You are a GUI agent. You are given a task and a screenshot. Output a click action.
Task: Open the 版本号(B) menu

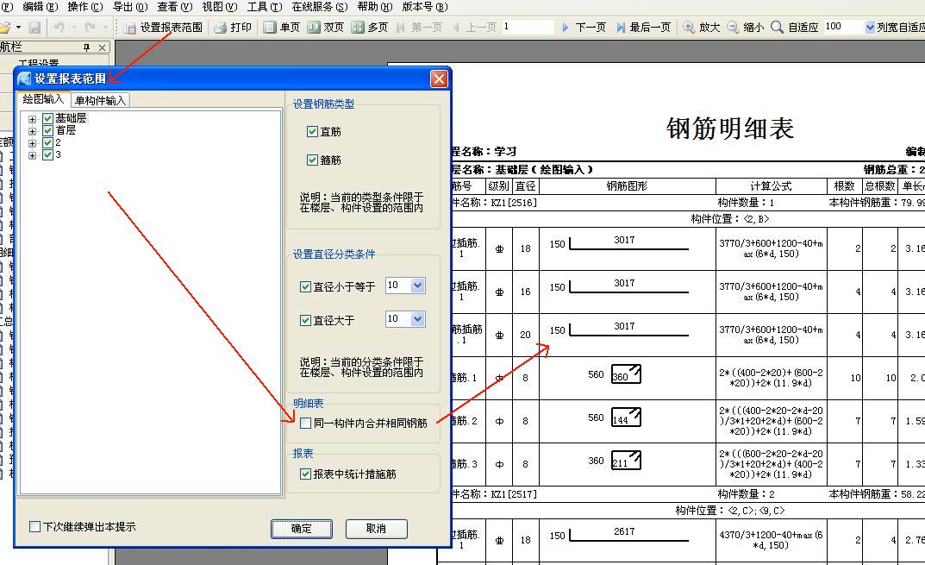(x=425, y=7)
